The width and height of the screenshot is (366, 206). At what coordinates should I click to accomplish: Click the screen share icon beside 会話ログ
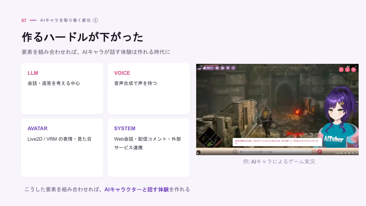(x=217, y=68)
